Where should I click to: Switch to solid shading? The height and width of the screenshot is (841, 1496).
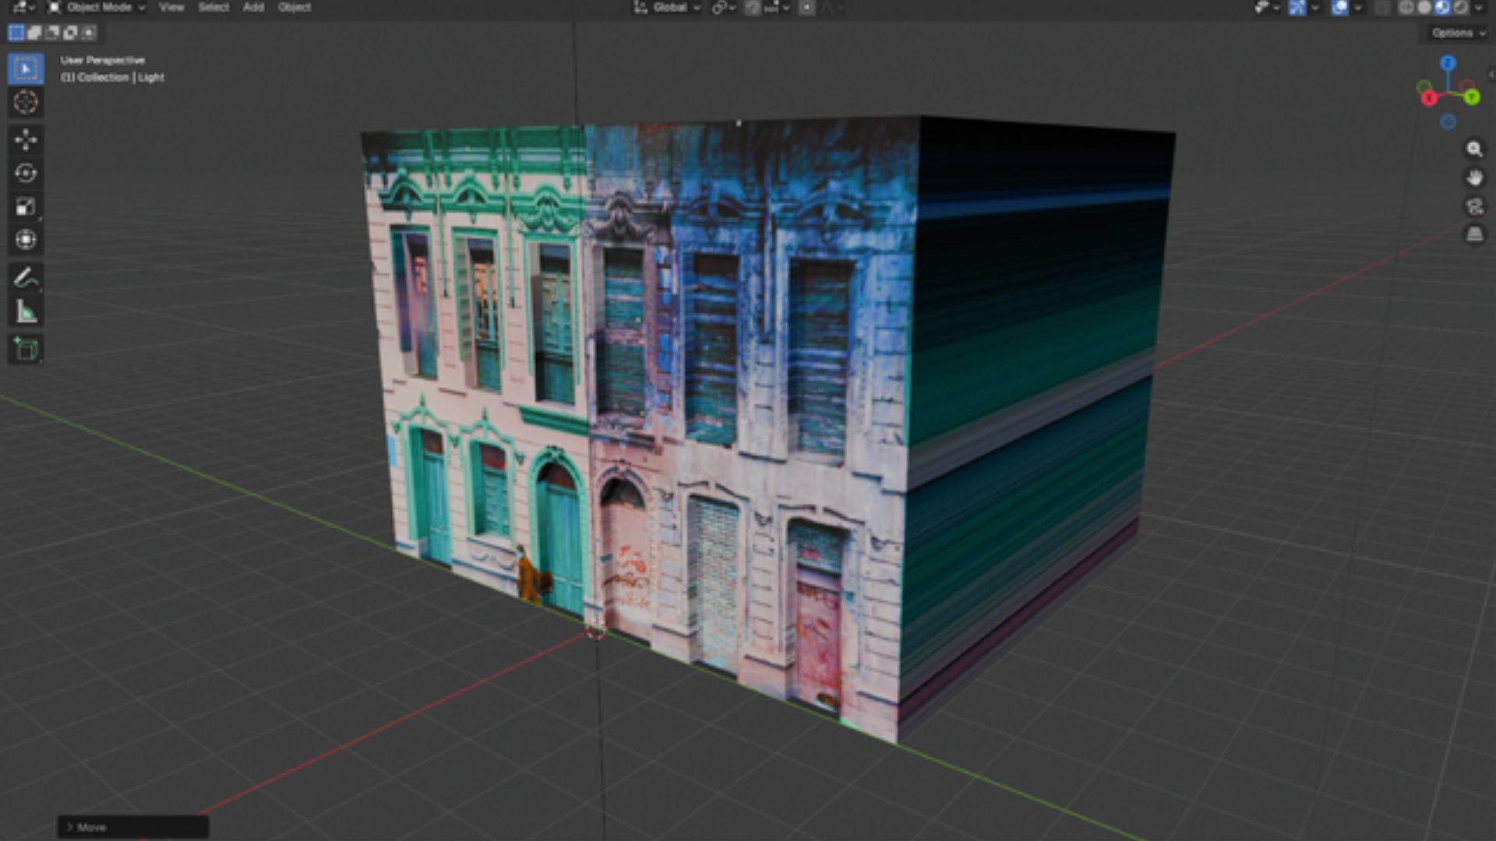coord(1424,8)
